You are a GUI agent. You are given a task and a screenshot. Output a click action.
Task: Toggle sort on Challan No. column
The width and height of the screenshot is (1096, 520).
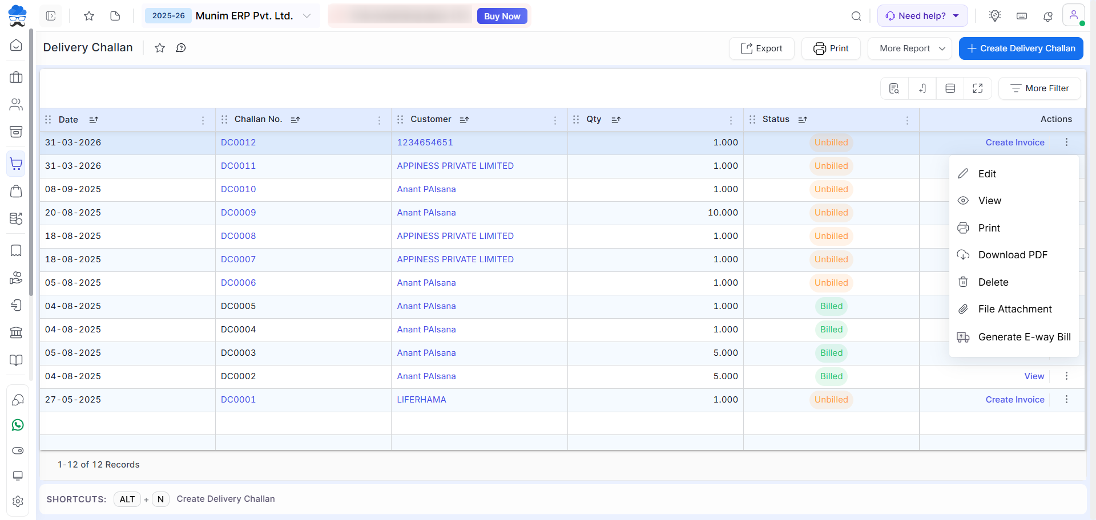(295, 120)
